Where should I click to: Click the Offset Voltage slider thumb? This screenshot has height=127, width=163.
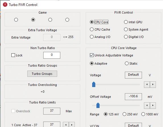click(x=98, y=105)
